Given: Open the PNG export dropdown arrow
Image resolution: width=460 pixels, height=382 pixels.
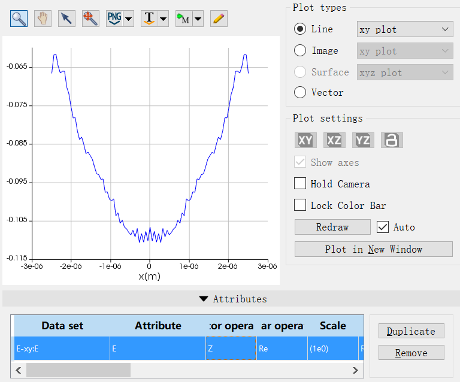Looking at the screenshot, I should tap(129, 19).
